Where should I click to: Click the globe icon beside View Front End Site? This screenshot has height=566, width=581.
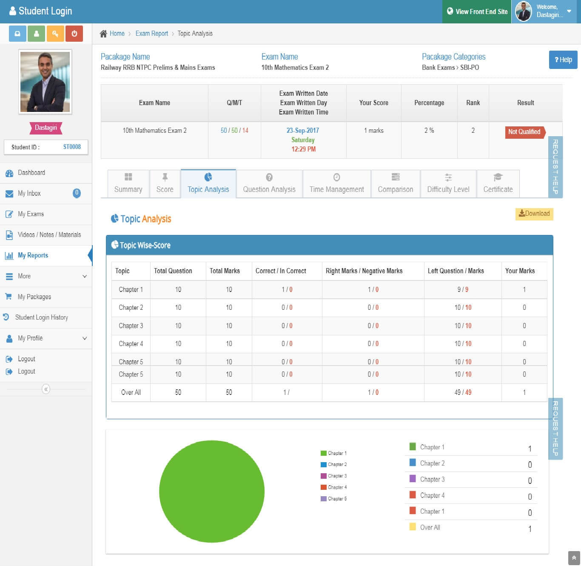450,11
